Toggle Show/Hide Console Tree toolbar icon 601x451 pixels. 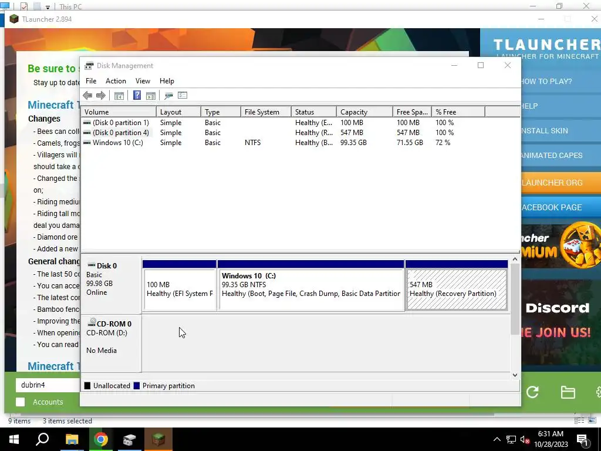click(119, 96)
